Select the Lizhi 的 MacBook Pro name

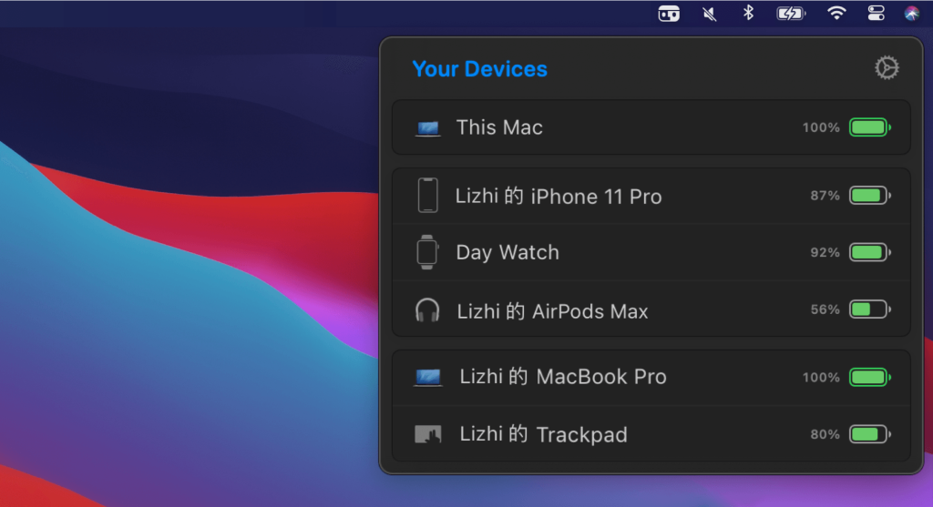click(563, 377)
